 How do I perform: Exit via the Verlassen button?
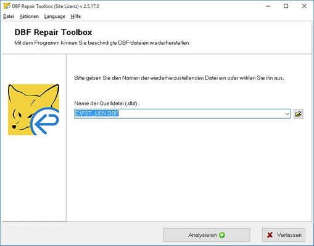click(x=284, y=235)
